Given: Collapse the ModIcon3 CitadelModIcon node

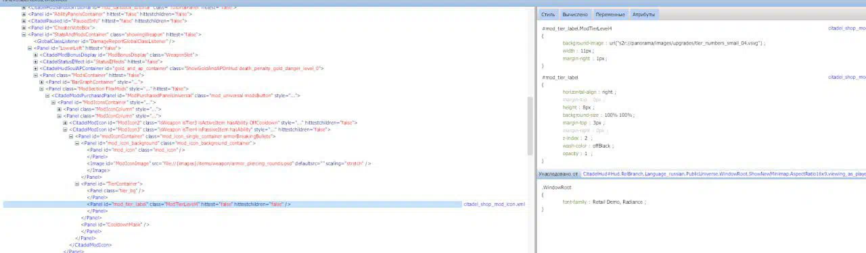Looking at the screenshot, I should tap(65, 129).
